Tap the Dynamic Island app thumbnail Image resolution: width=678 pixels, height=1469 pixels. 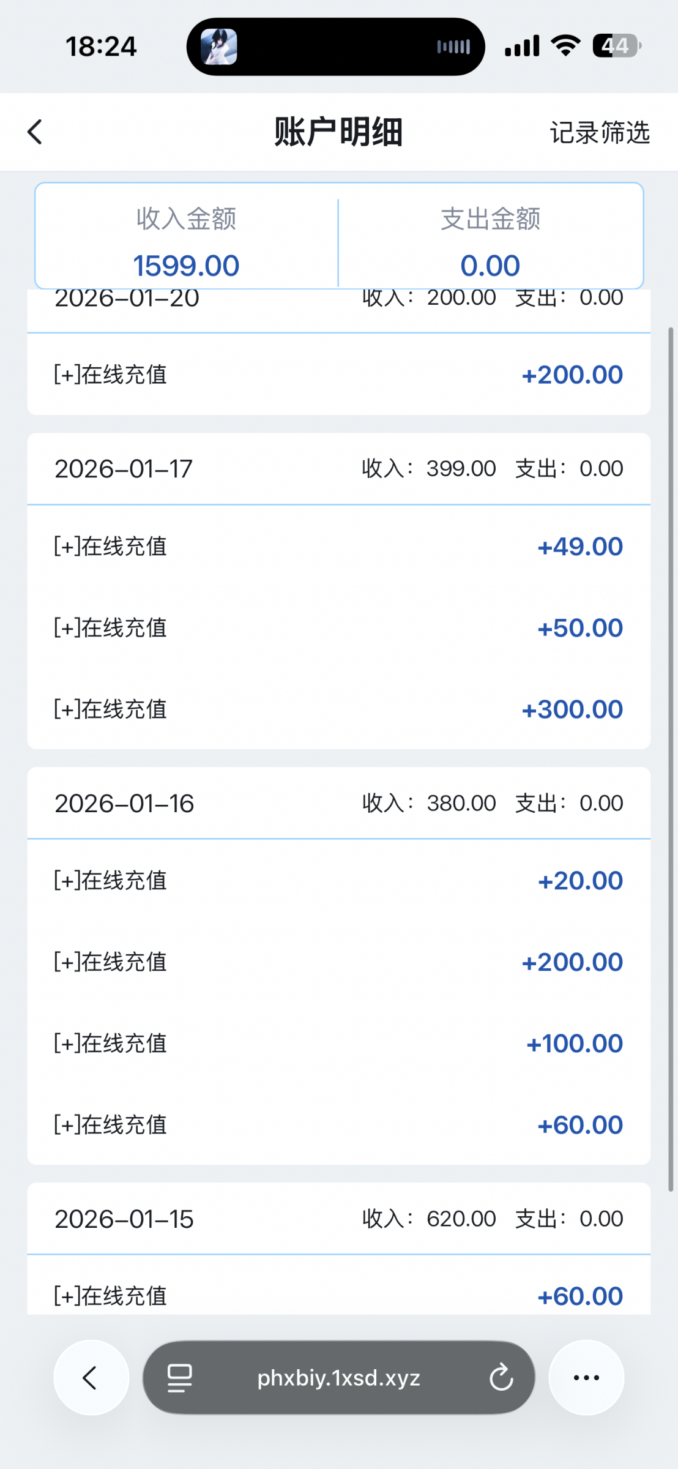pos(218,47)
